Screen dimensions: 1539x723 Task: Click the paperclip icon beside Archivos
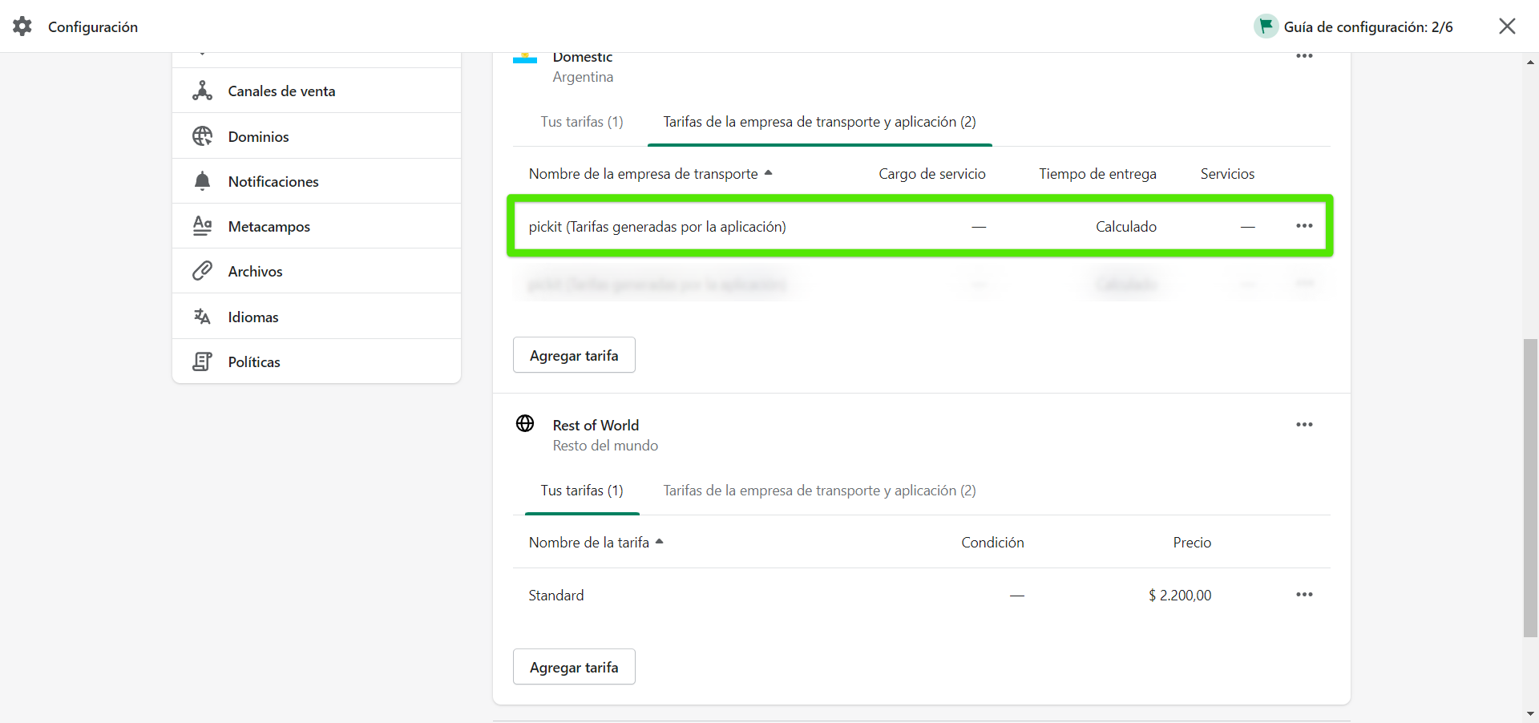tap(202, 271)
